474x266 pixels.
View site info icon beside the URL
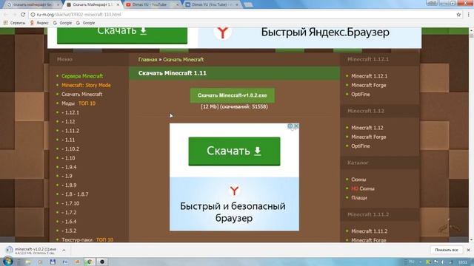[x=33, y=15]
